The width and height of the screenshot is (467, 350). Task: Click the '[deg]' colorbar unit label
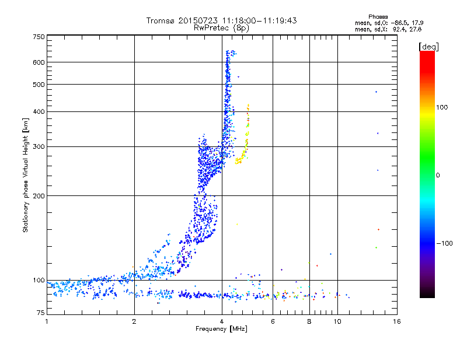pyautogui.click(x=428, y=47)
